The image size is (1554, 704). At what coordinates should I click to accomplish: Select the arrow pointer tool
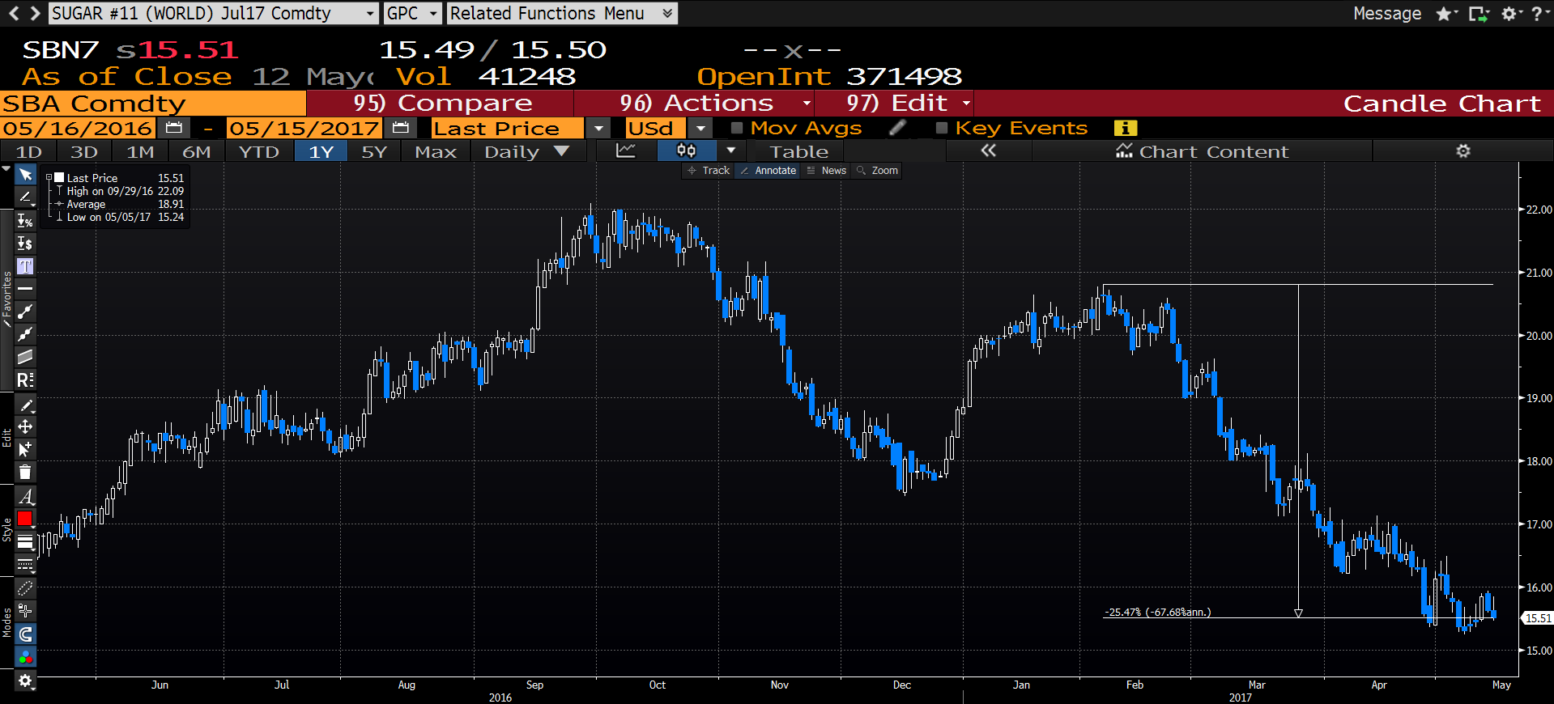25,175
